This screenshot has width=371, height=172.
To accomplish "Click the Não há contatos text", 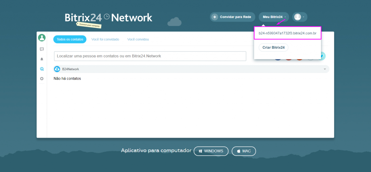I will point(67,78).
